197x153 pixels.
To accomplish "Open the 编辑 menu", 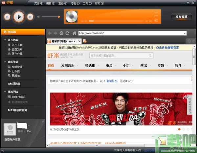I will (51, 3).
